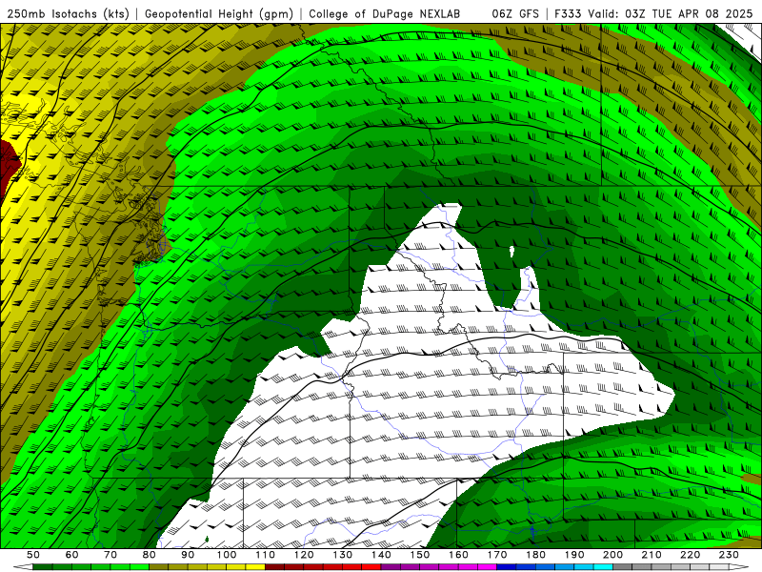The height and width of the screenshot is (572, 762).
Task: Click the 230 label on the color scale
Action: (x=729, y=555)
